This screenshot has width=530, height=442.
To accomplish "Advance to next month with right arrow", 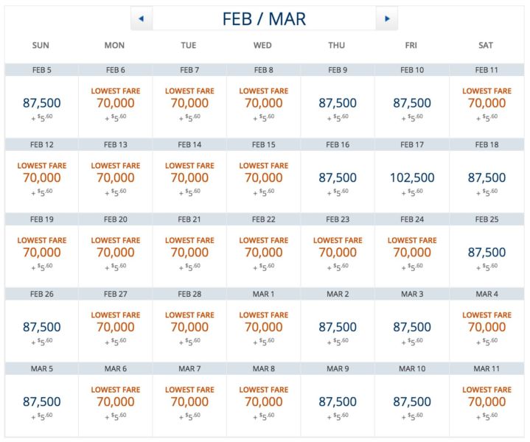I will click(x=387, y=18).
